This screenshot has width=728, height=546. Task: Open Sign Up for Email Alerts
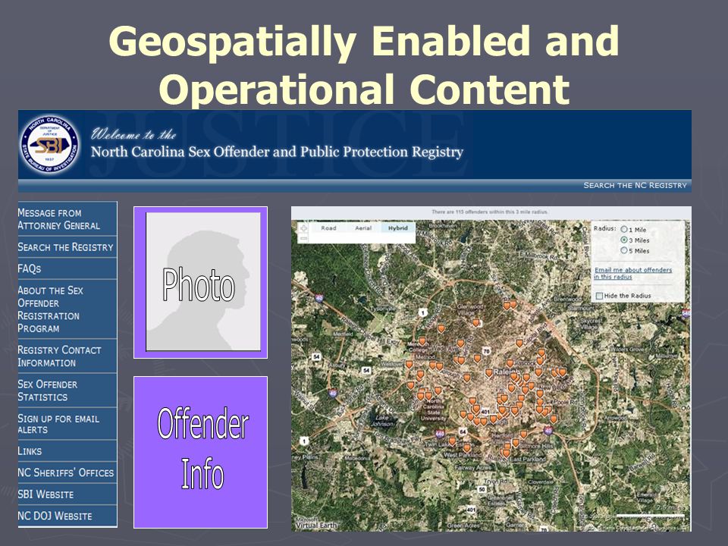pos(67,424)
